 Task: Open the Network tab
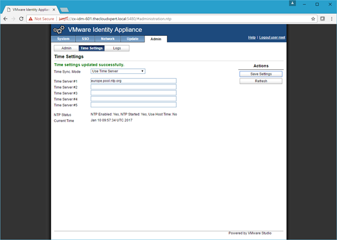click(107, 39)
